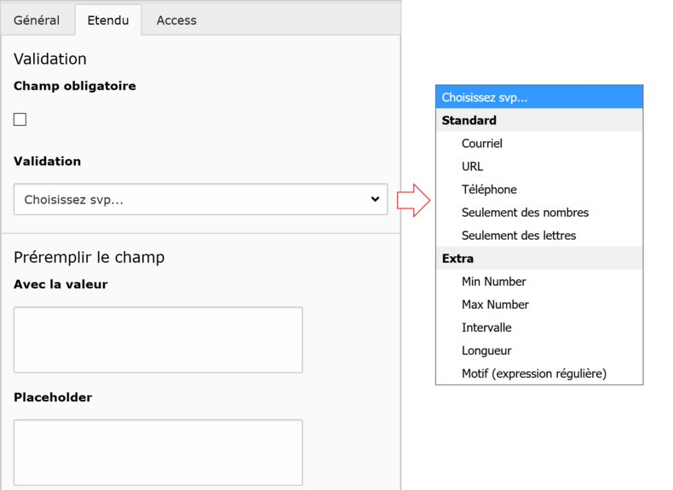Choose Max Number validation
673x490 pixels.
pos(495,305)
